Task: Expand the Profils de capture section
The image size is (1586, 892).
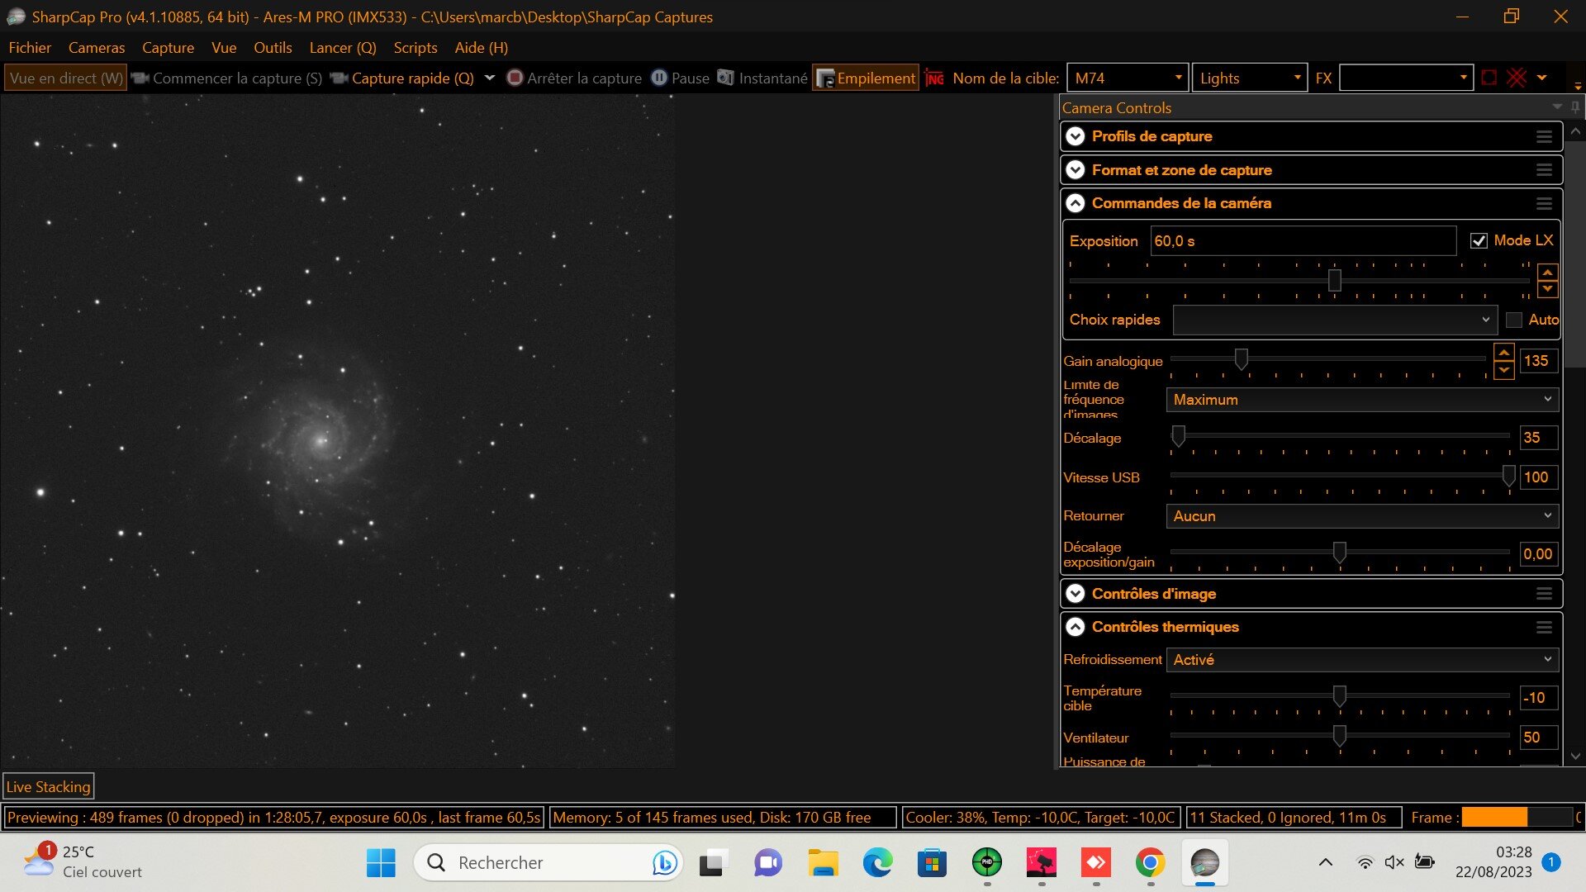Action: (x=1075, y=136)
